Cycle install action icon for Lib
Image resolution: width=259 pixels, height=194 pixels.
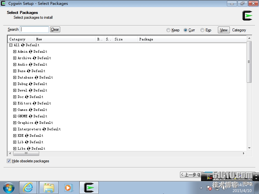click(27, 142)
